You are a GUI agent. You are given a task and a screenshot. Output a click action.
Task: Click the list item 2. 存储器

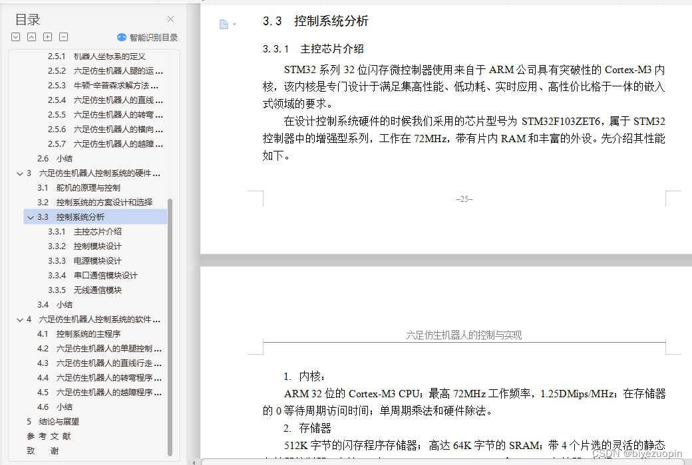pos(307,428)
